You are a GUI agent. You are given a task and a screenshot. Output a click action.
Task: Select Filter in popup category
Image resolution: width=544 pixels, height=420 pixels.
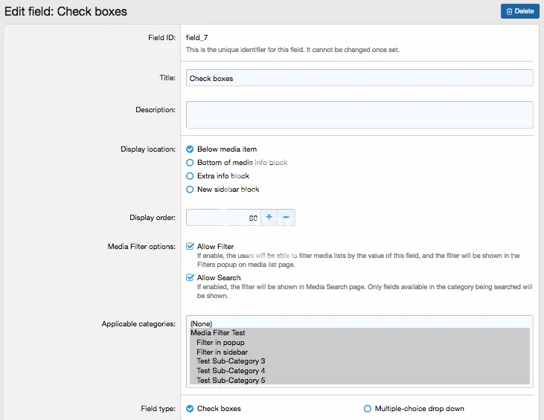tap(222, 343)
